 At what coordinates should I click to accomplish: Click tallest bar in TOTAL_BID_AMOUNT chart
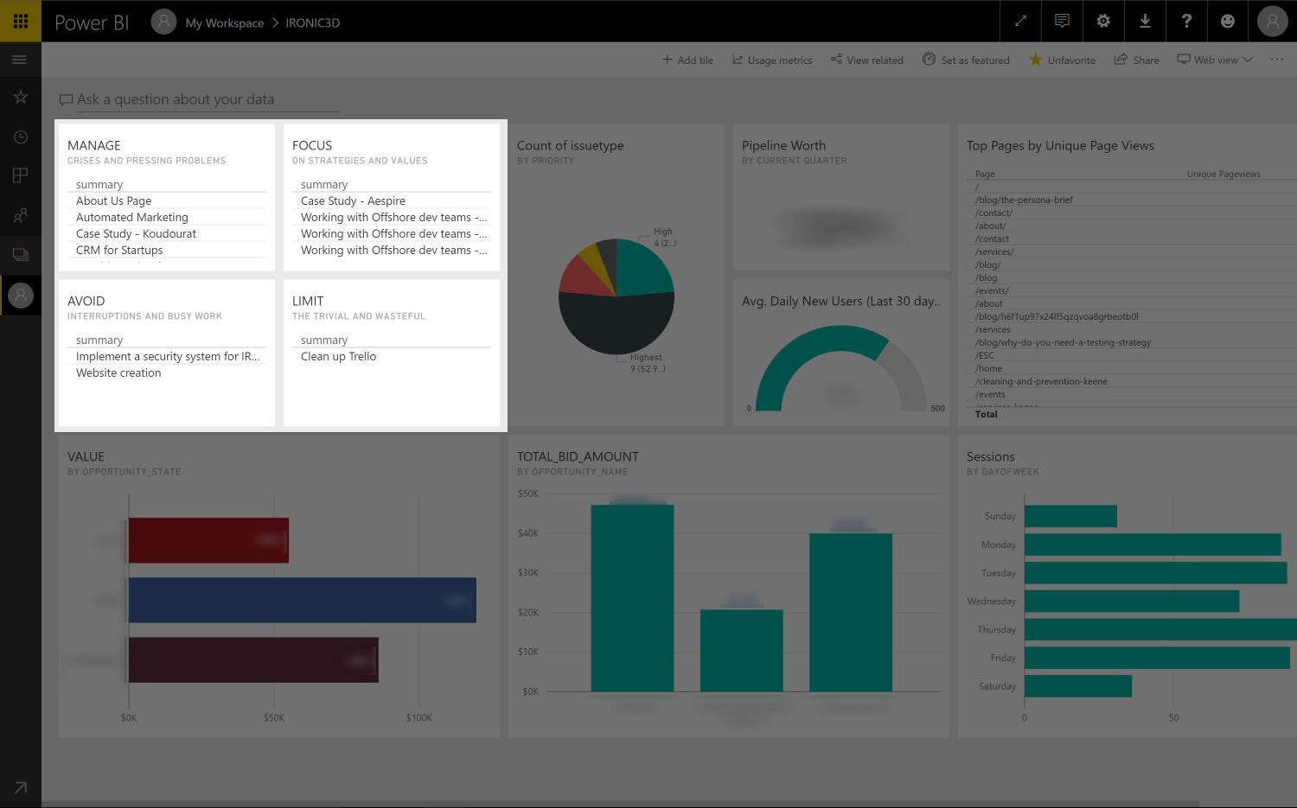632,598
